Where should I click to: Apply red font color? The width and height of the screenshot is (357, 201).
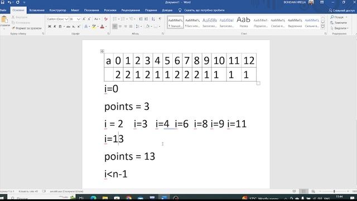coord(102,27)
